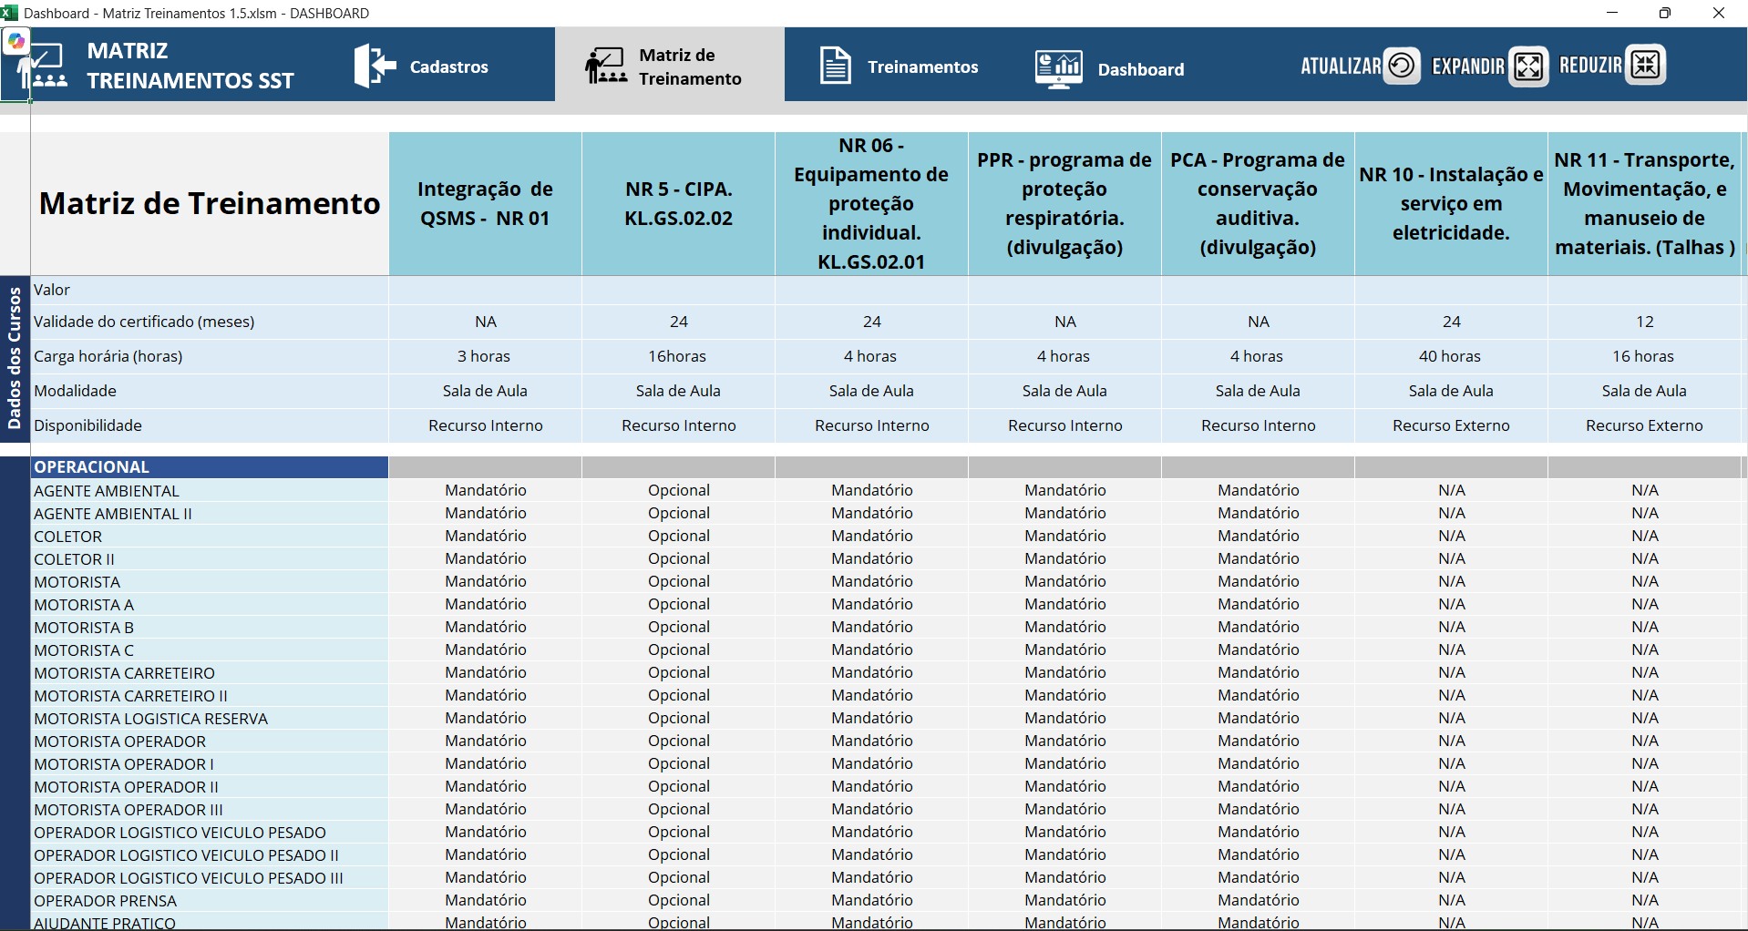Click the ATUALIZAR refresh icon
1748x931 pixels.
pyautogui.click(x=1403, y=66)
